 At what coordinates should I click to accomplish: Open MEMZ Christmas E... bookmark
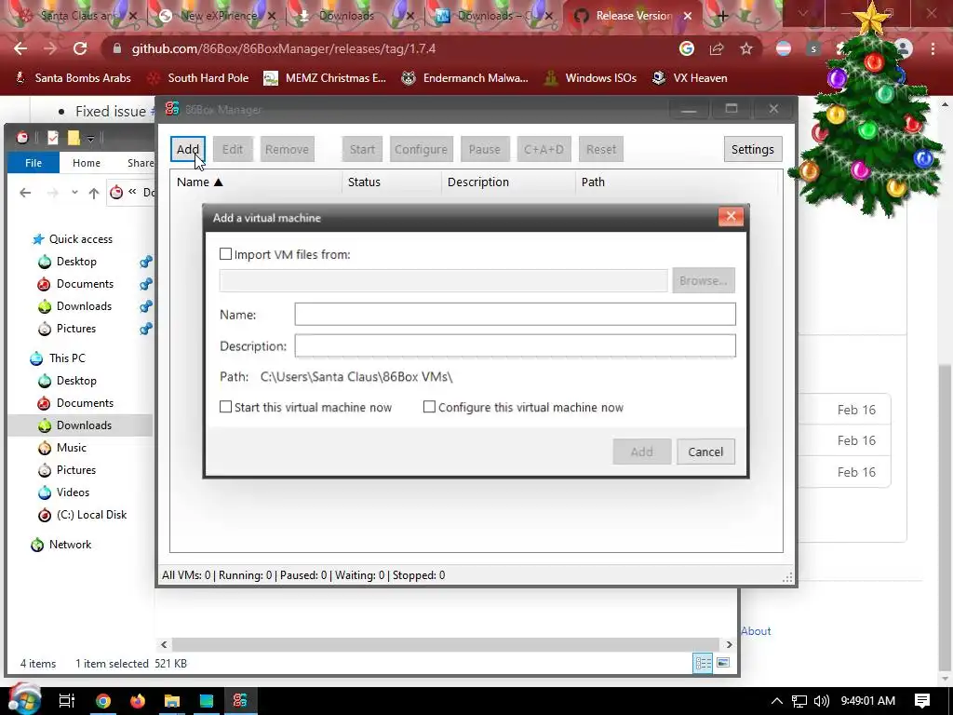(325, 78)
